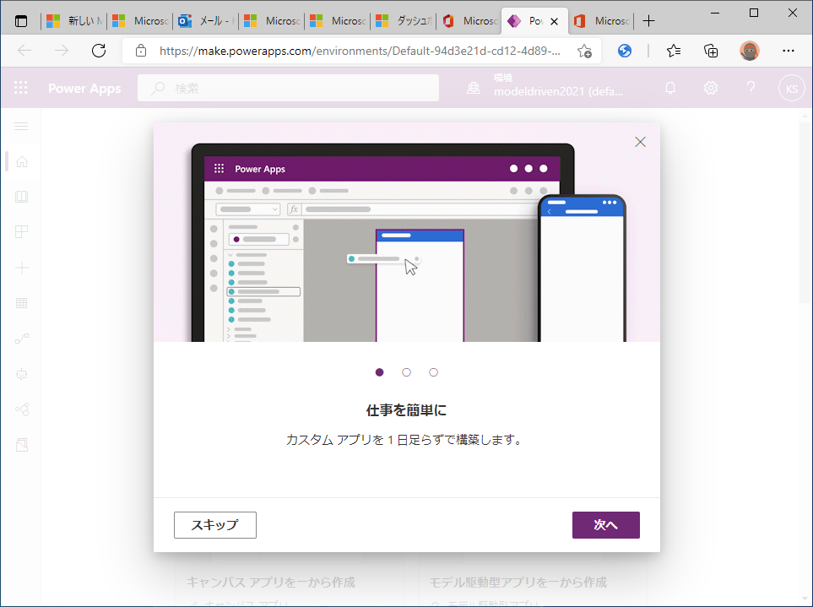The image size is (813, 607).
Task: Toggle the left navigation hamburger menu
Action: pos(21,127)
